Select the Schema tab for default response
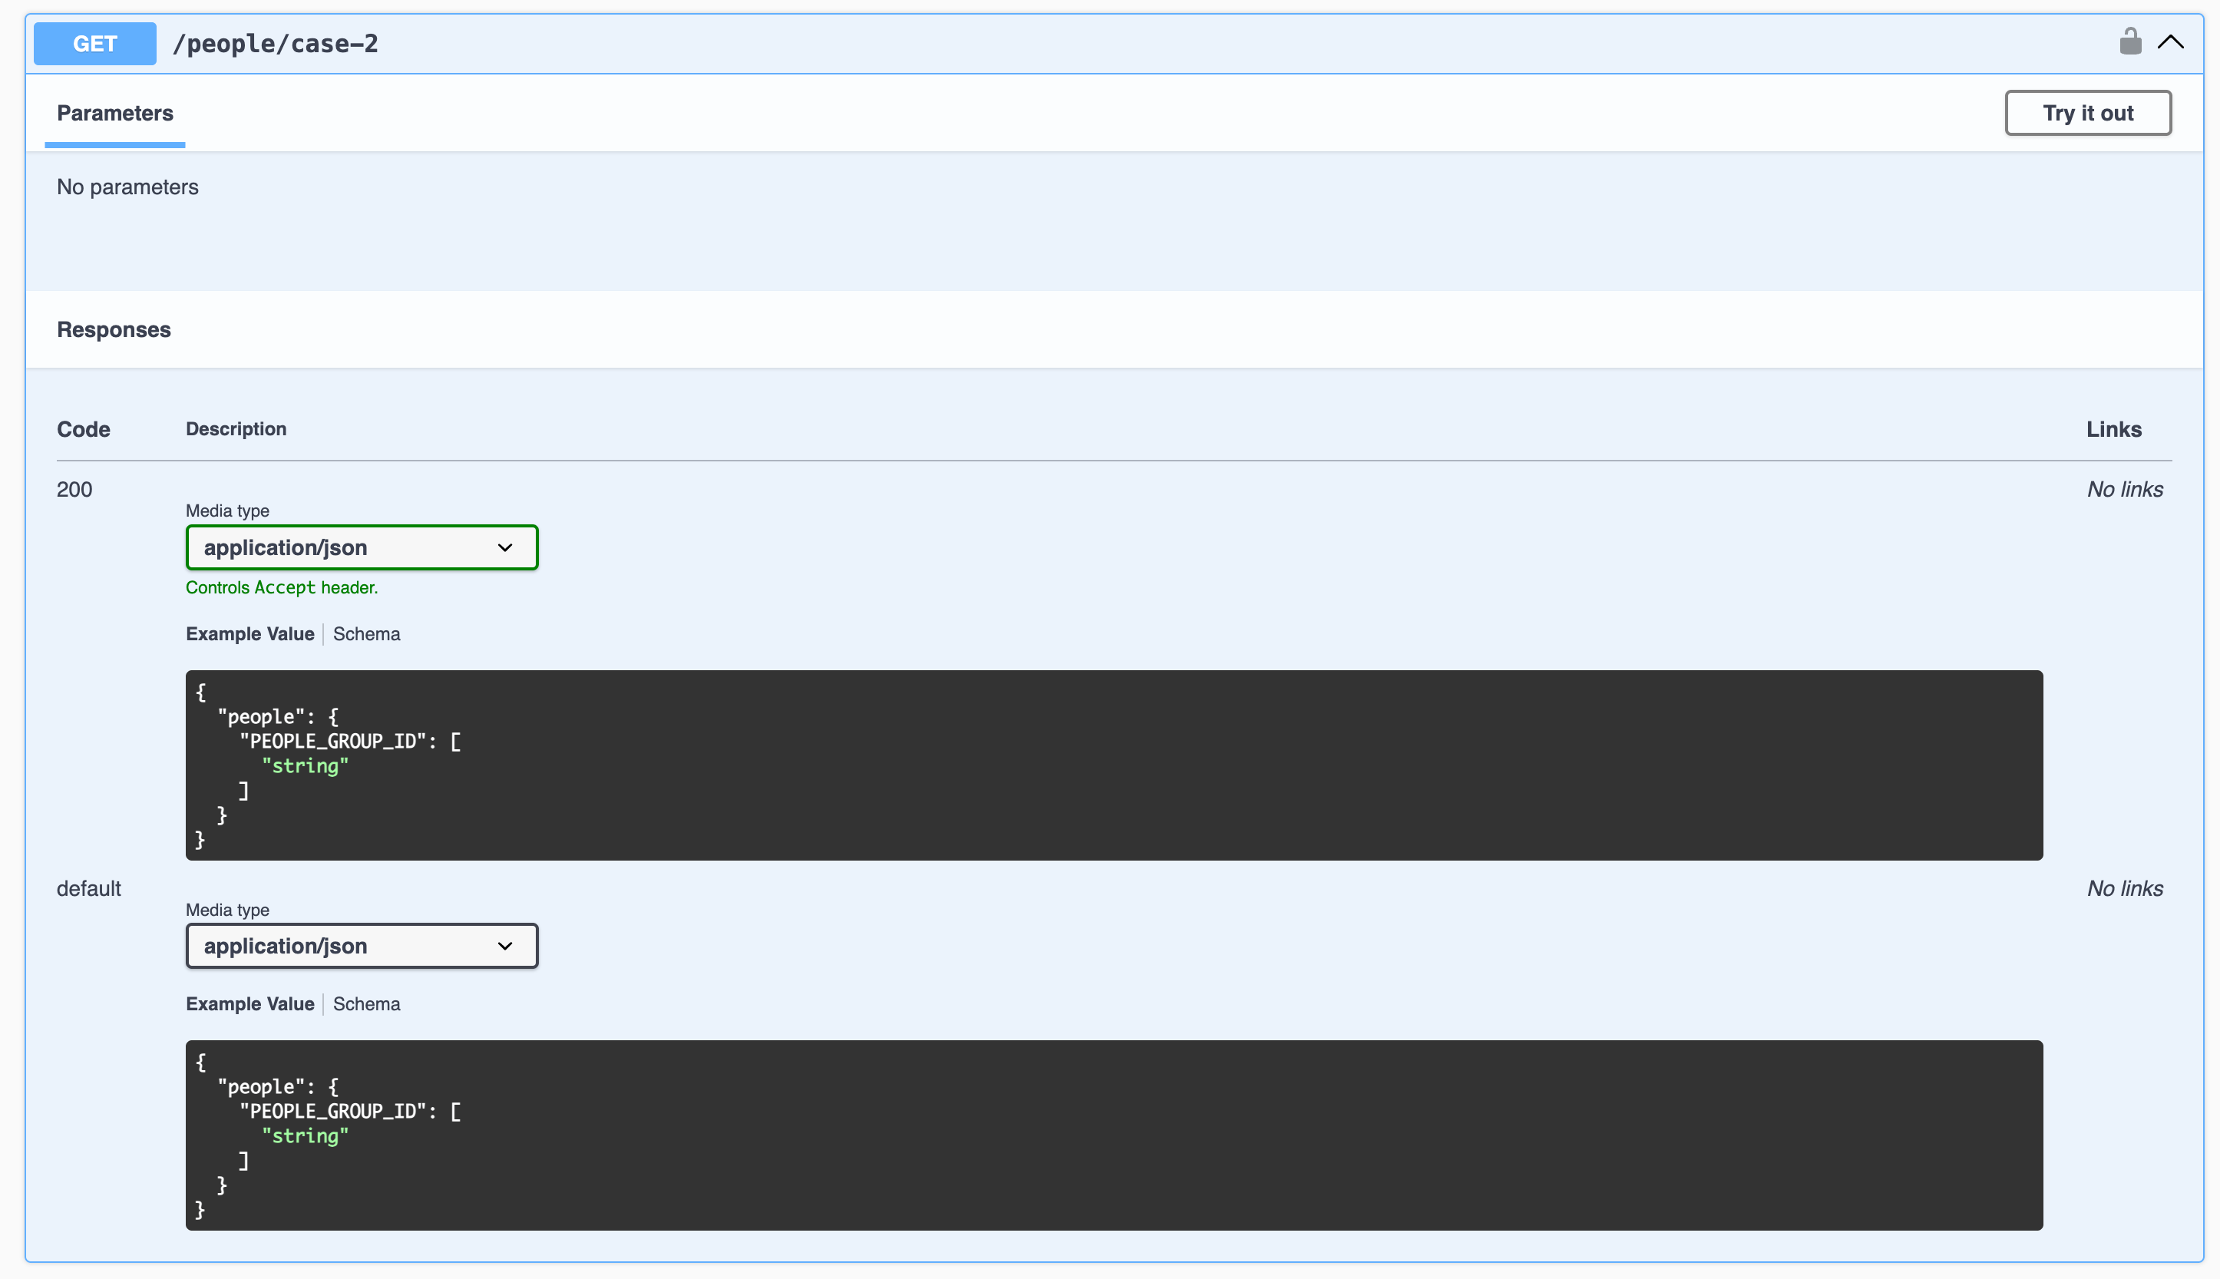Image resolution: width=2220 pixels, height=1279 pixels. 366,1003
